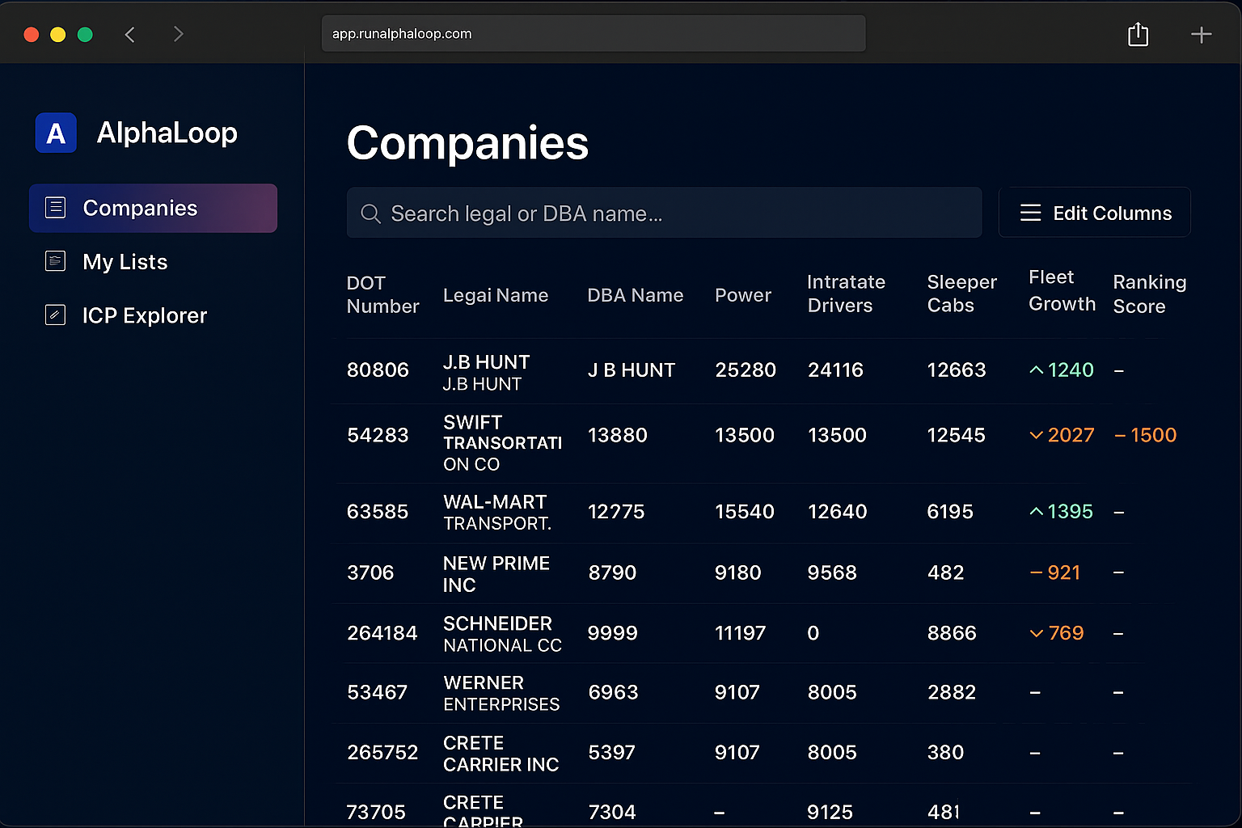1242x828 pixels.
Task: Click the hamburger icon inside Edit Columns
Action: [1030, 212]
